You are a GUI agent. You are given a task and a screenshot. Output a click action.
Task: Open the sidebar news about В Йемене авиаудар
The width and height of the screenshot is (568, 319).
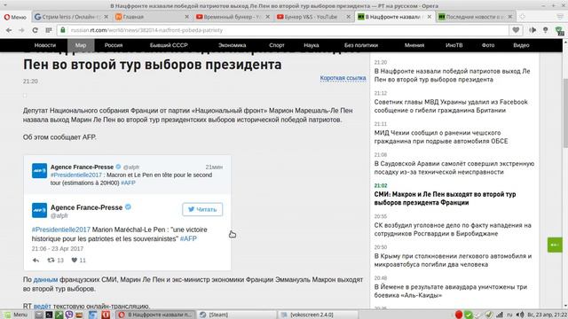coord(450,292)
